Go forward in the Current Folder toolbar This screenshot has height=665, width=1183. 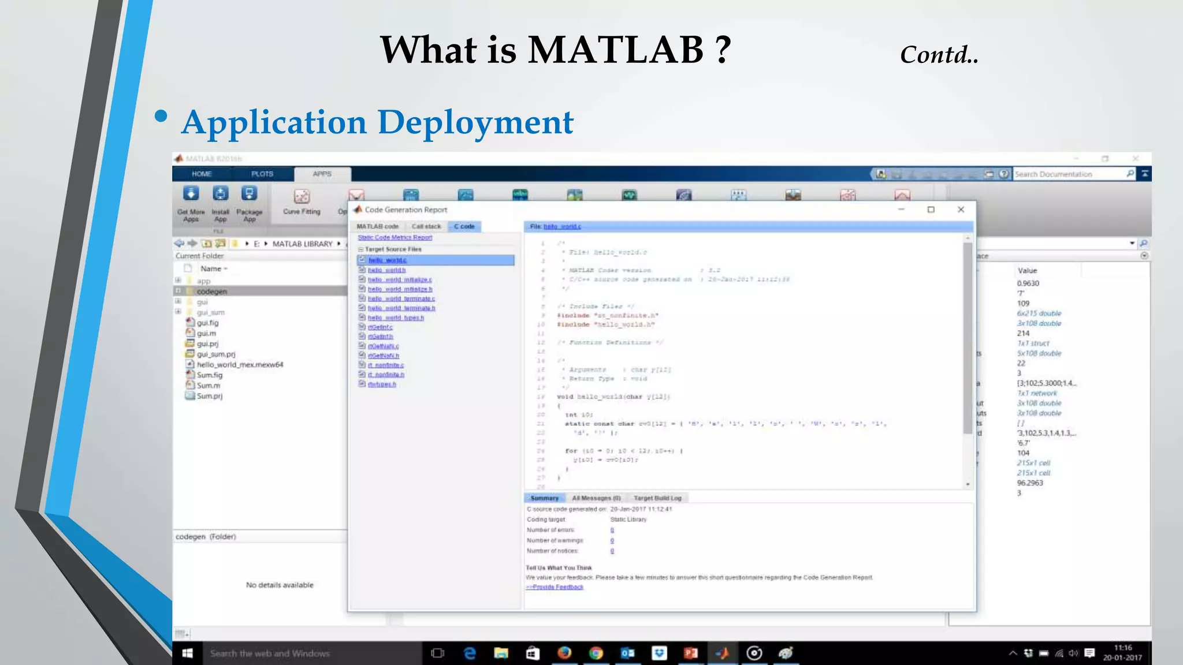(192, 244)
